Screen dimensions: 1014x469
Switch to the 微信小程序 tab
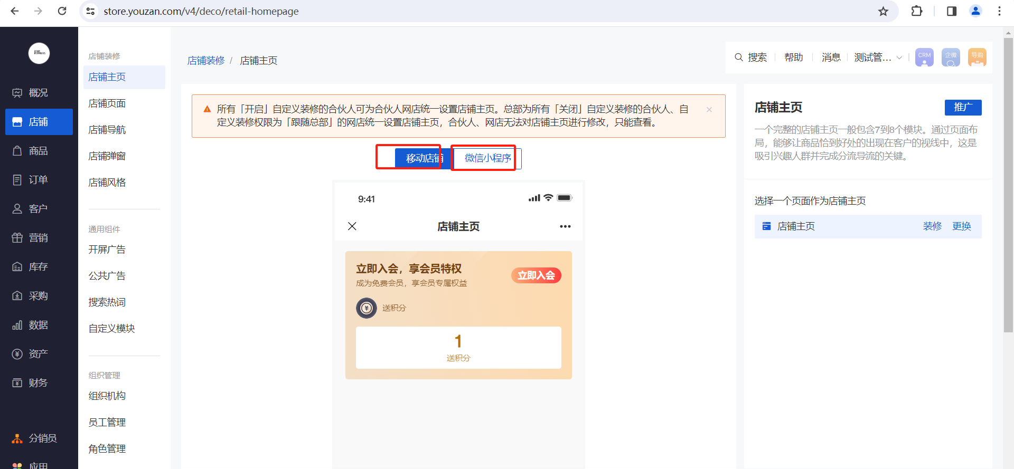pyautogui.click(x=487, y=158)
